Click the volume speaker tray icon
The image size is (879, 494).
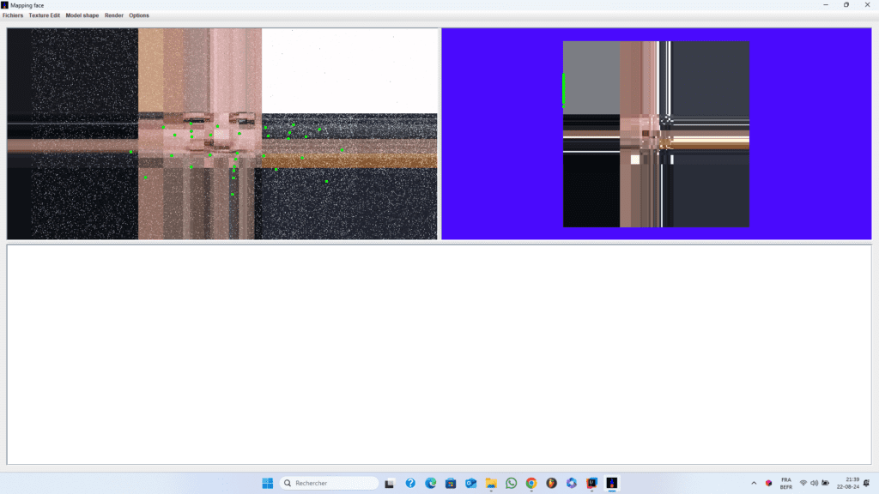point(814,483)
